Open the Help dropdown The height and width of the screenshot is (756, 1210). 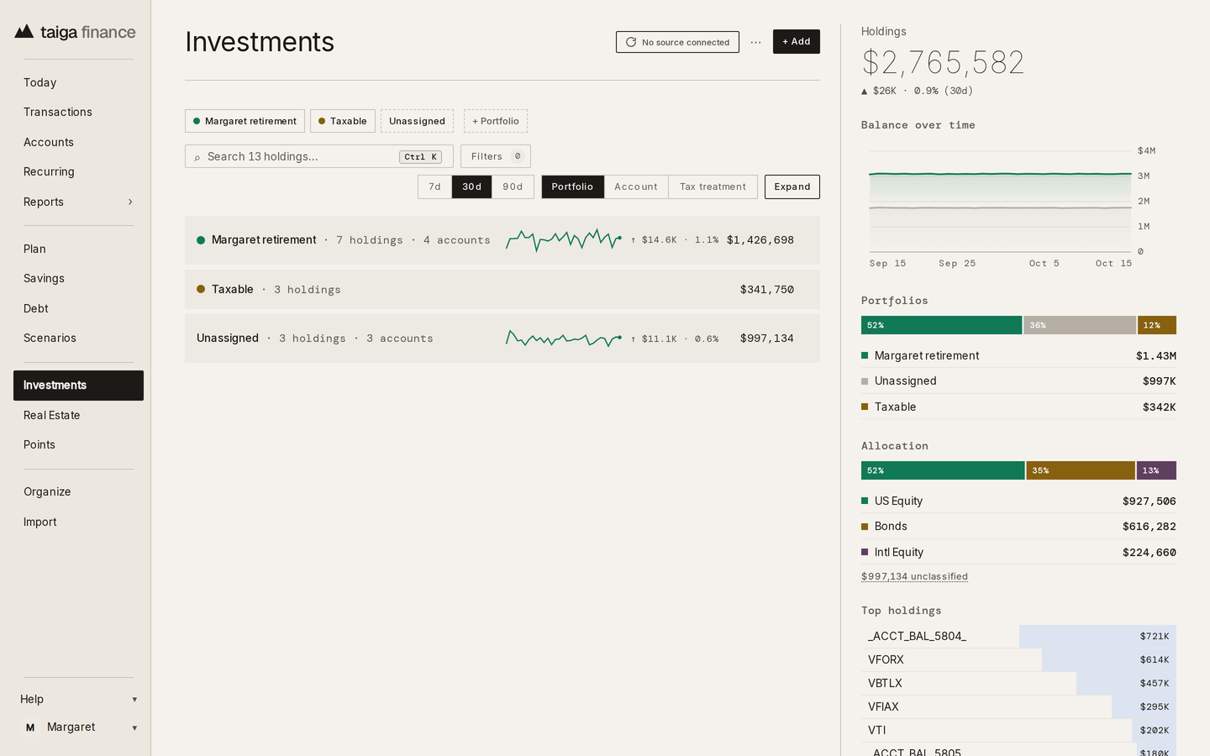[x=79, y=699]
